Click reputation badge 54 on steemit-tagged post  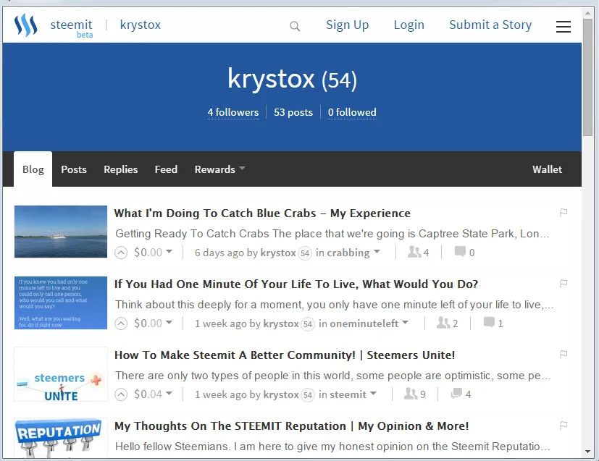(308, 394)
